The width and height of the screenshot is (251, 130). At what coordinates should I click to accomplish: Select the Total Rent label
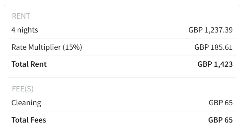(x=29, y=64)
